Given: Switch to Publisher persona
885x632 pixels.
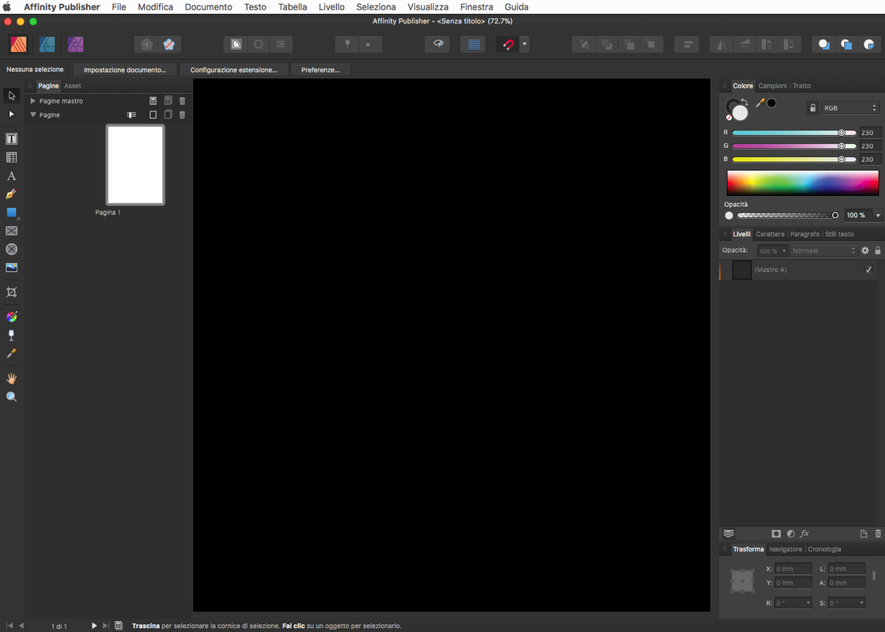Looking at the screenshot, I should point(19,44).
